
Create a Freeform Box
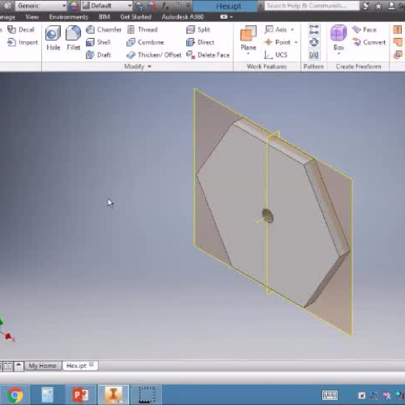click(339, 37)
